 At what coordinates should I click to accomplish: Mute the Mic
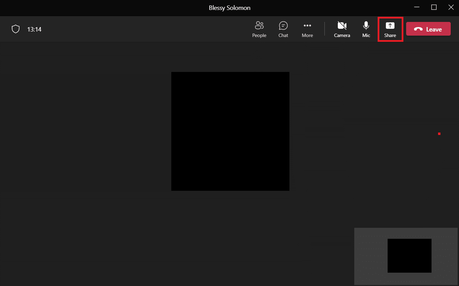tap(366, 29)
